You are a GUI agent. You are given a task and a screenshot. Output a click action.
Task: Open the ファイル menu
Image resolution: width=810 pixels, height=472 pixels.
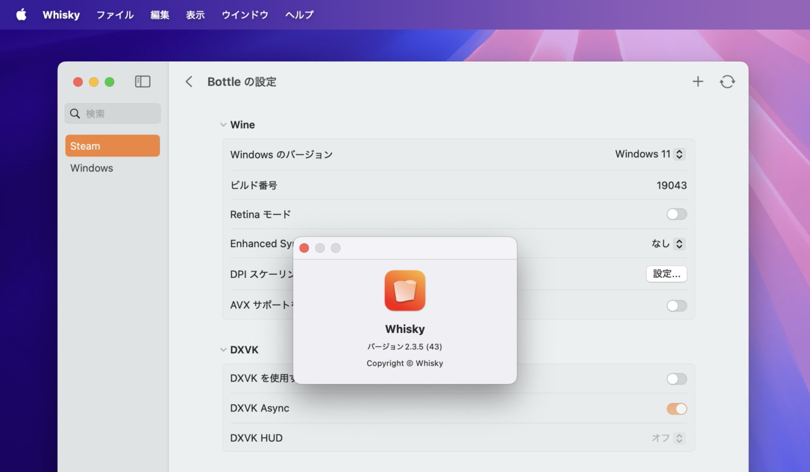pyautogui.click(x=115, y=15)
